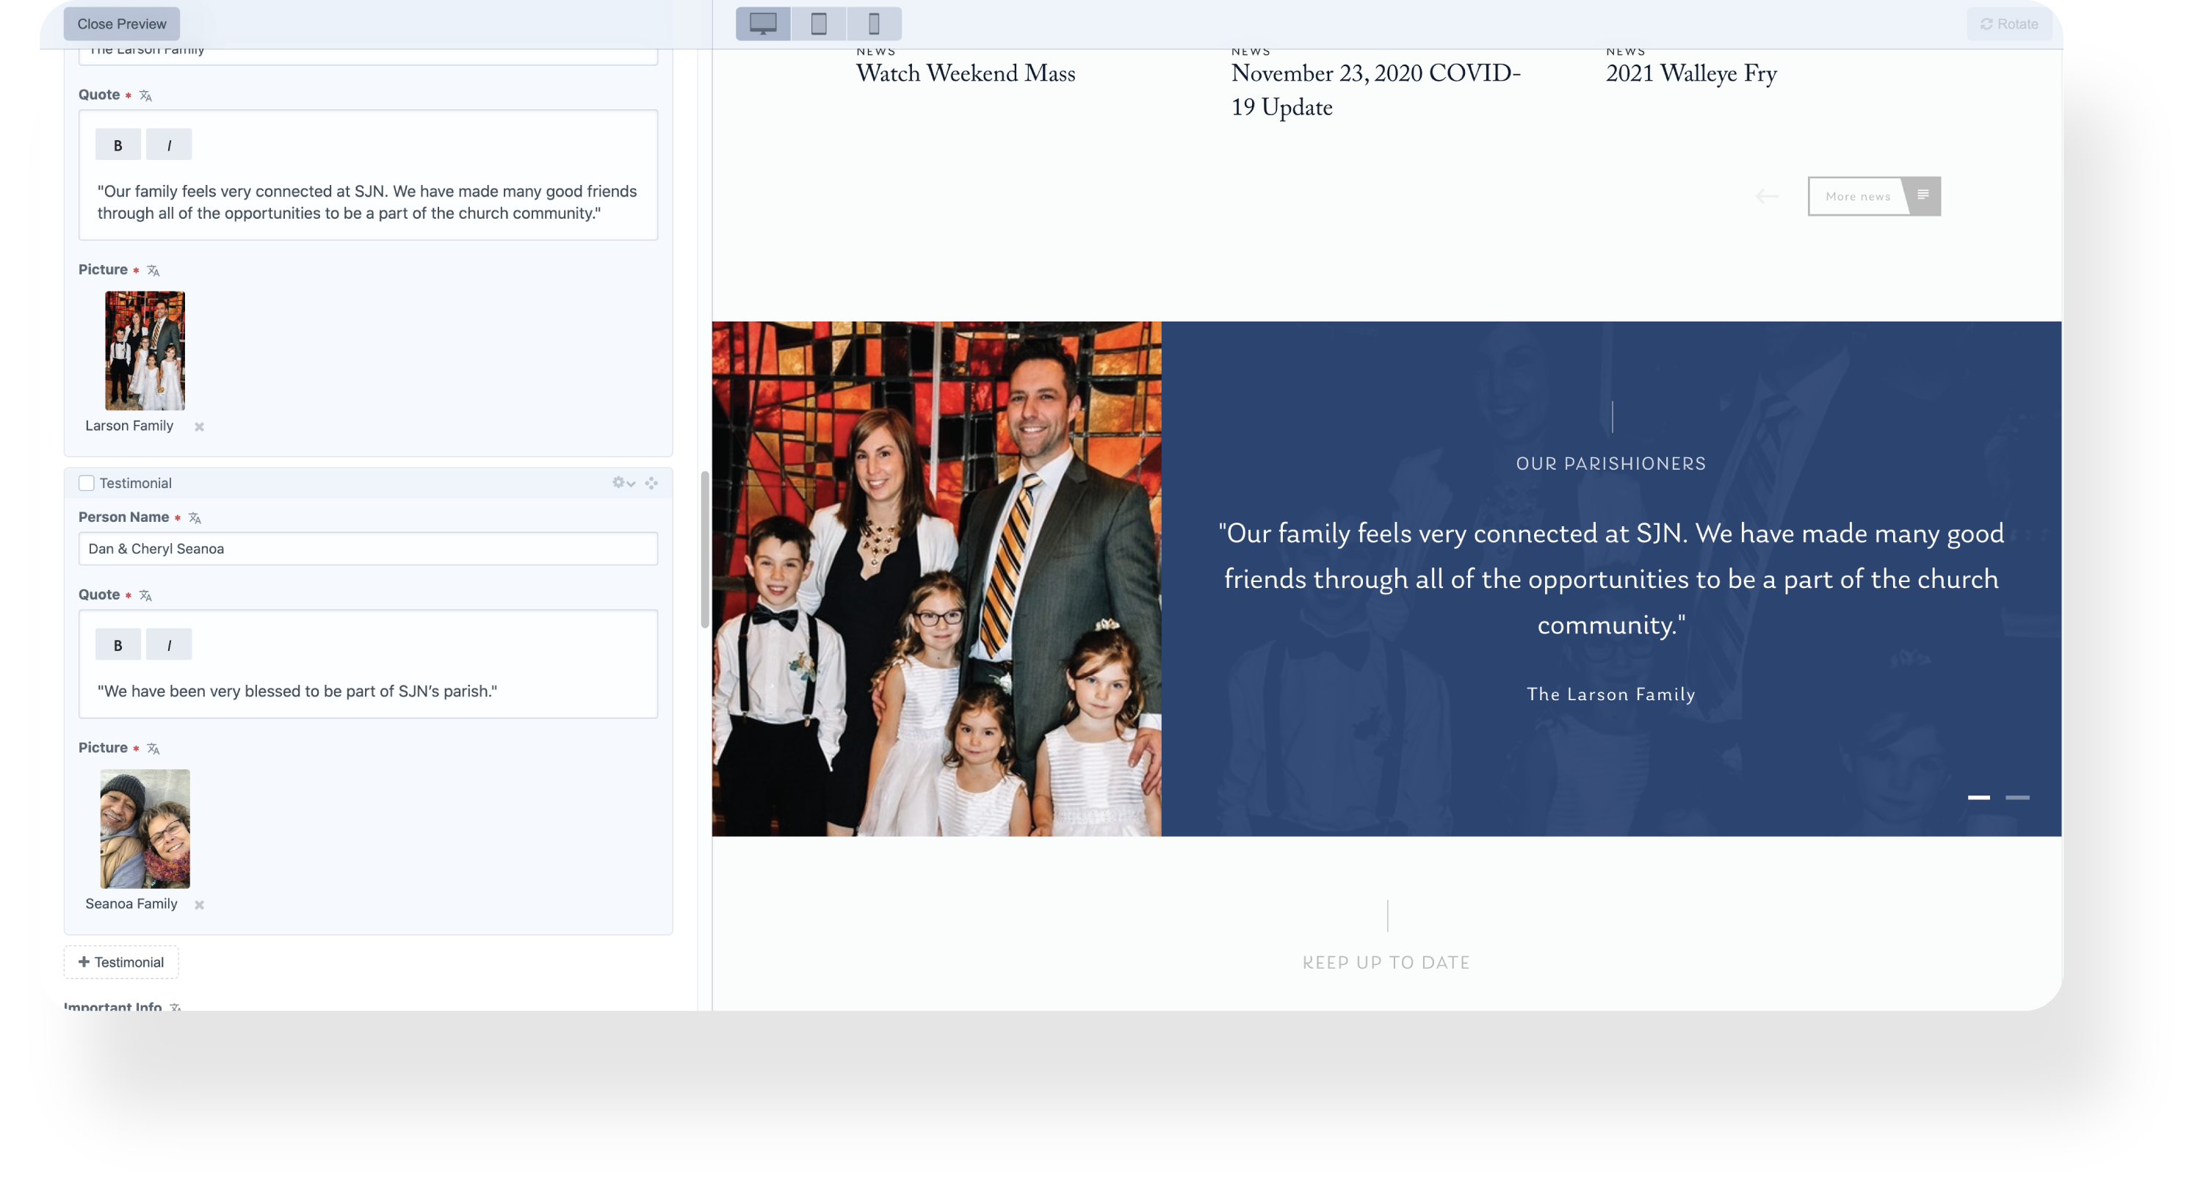Click translate icon next to Important Info
Screen dimensions: 2203x1200
coord(176,1007)
